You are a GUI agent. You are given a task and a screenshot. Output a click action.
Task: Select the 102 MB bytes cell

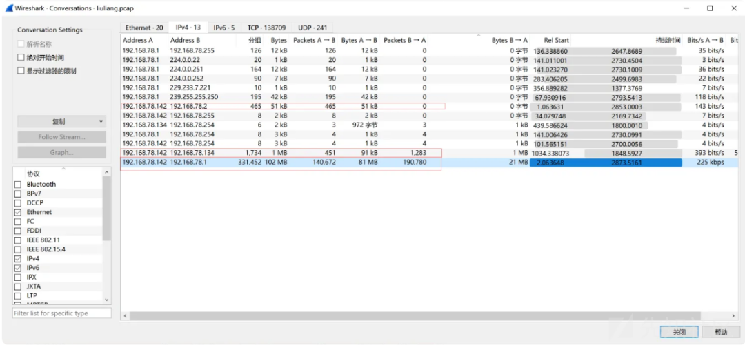276,163
